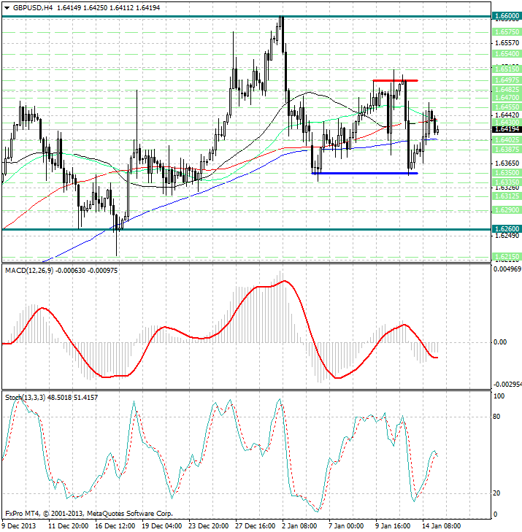Click the 11 Dec 20:00 time label
This screenshot has width=522, height=532.
point(69,526)
